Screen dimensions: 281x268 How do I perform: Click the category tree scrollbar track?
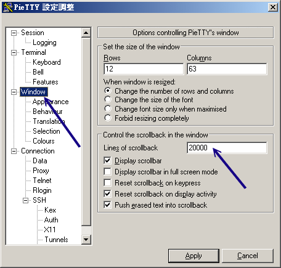point(86,131)
